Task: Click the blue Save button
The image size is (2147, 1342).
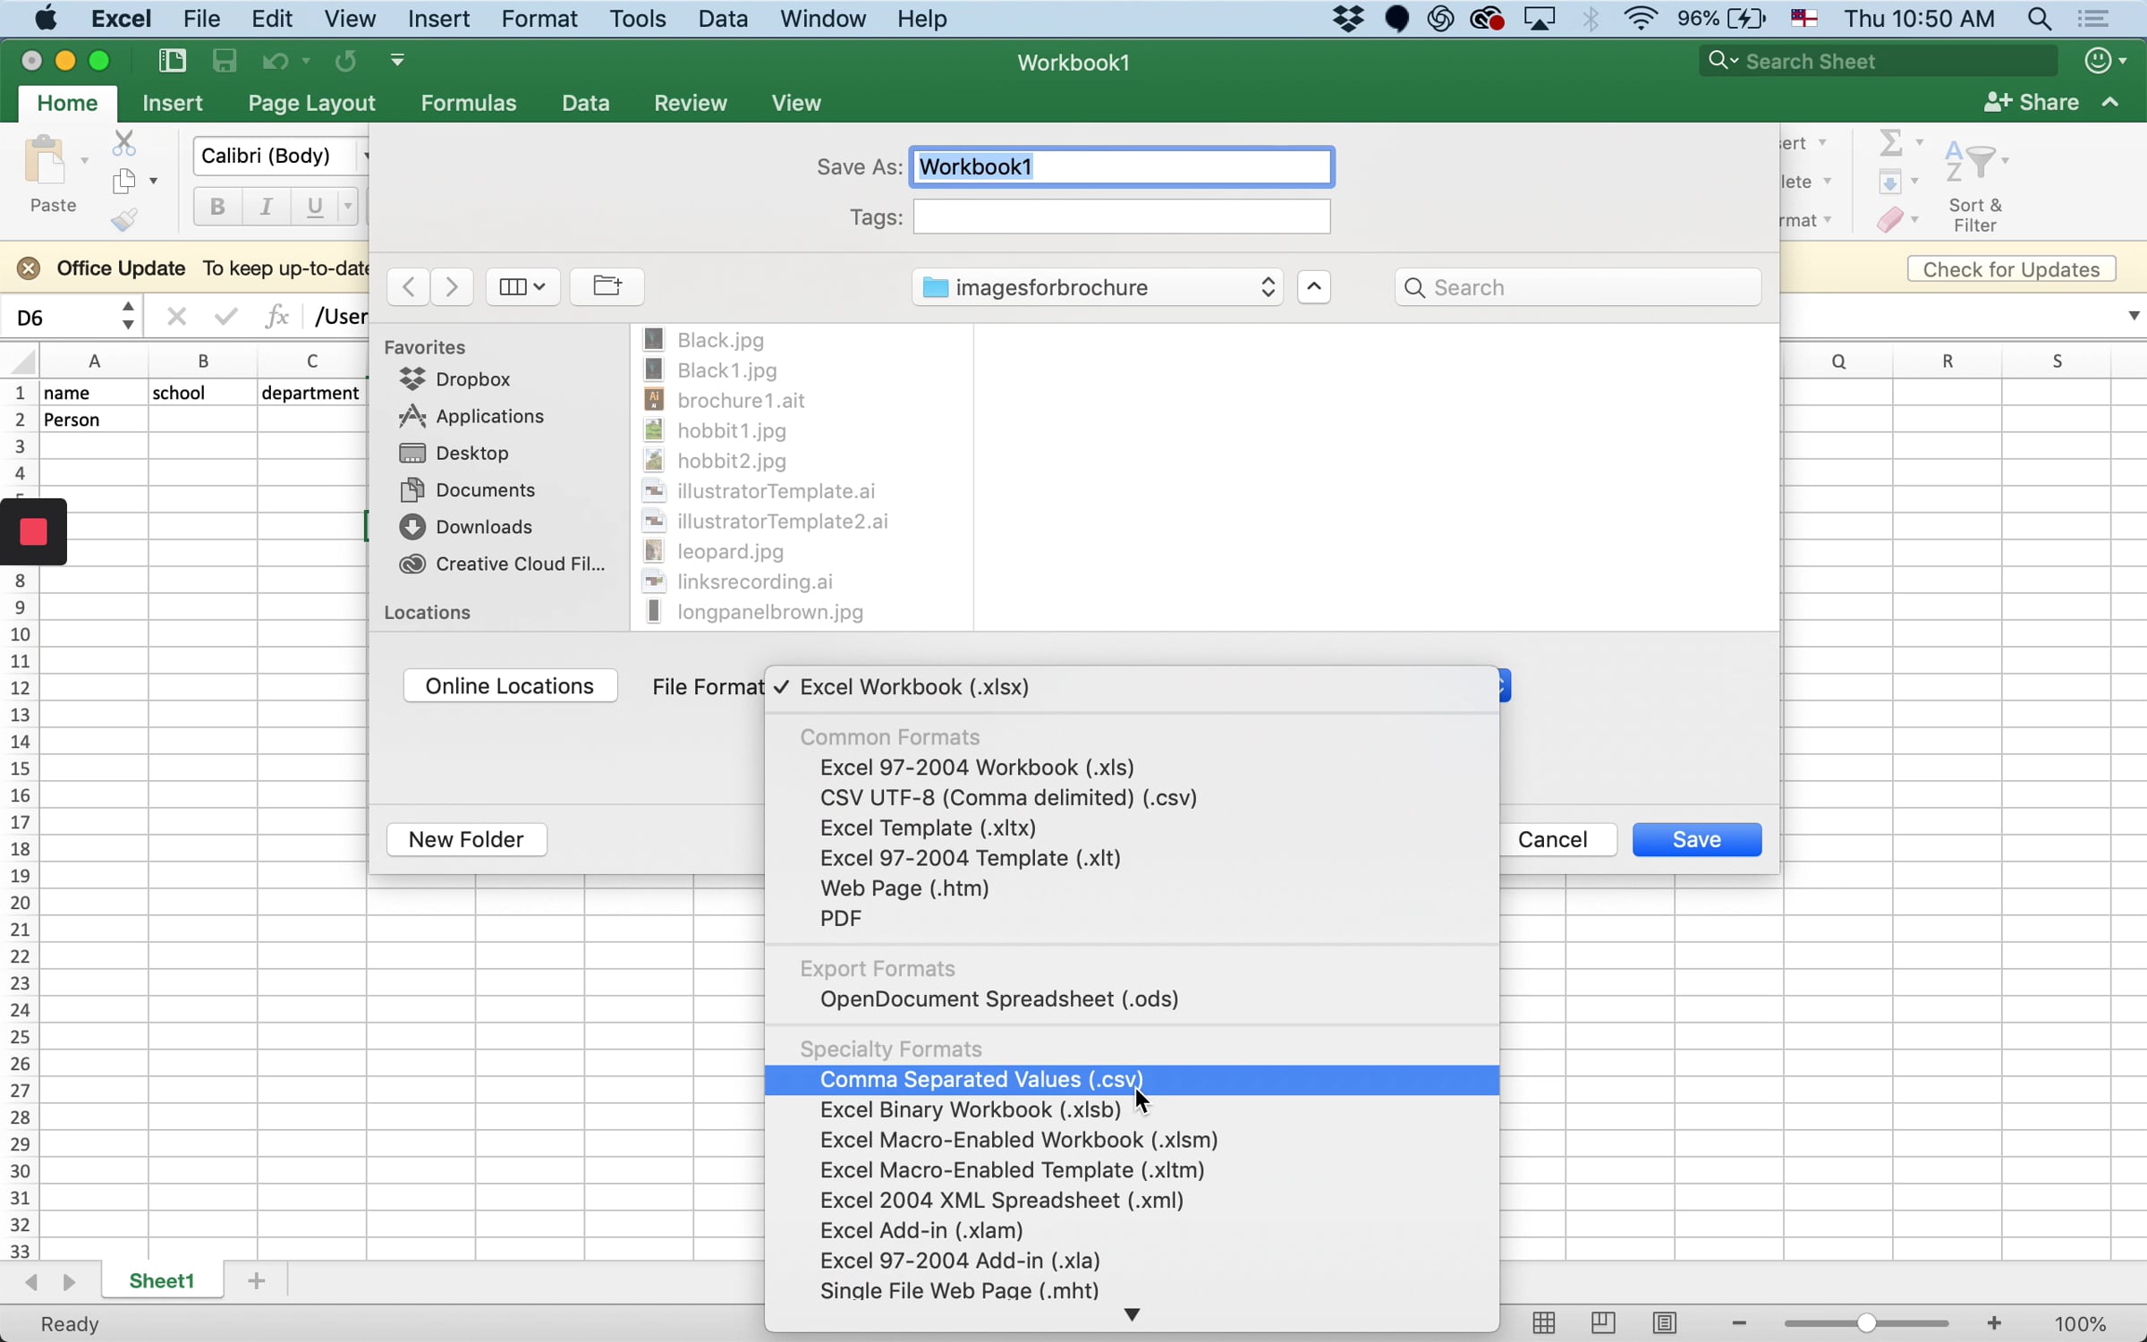Action: 1697,840
